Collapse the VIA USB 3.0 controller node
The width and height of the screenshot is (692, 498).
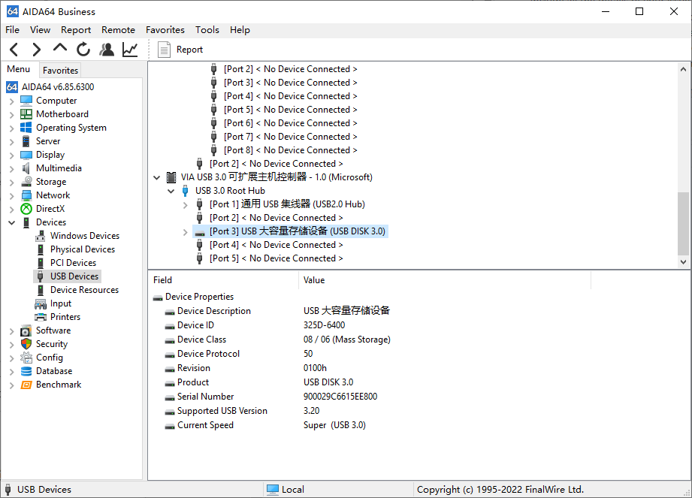click(157, 177)
